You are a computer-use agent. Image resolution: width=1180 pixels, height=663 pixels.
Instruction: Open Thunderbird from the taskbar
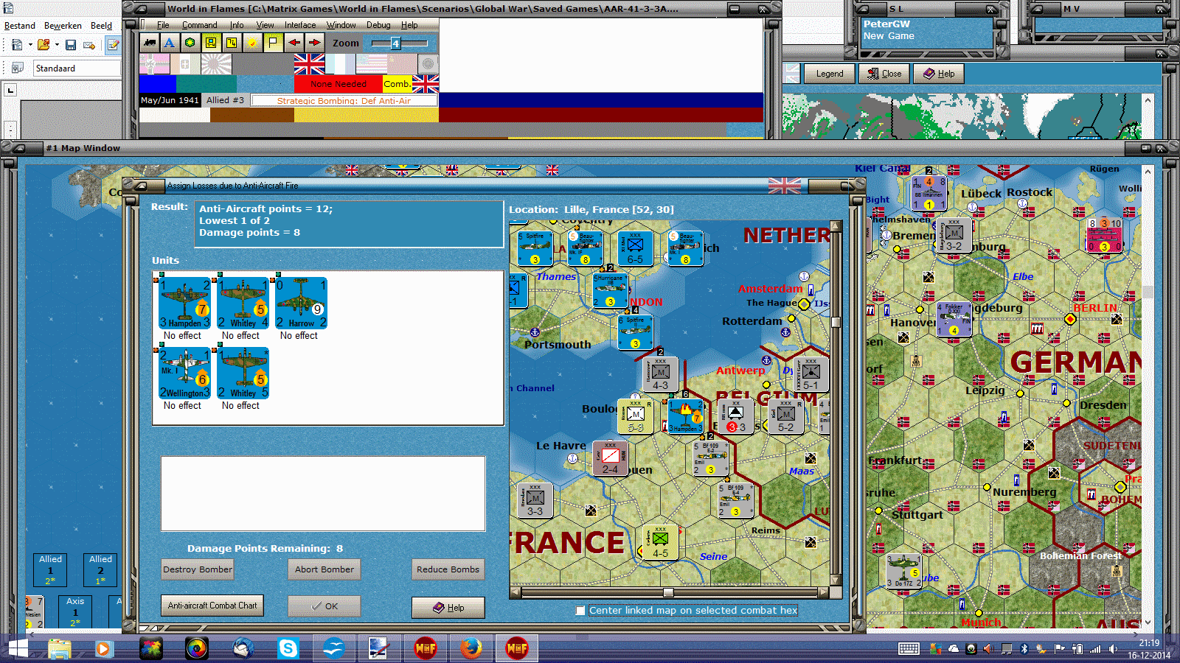[243, 648]
